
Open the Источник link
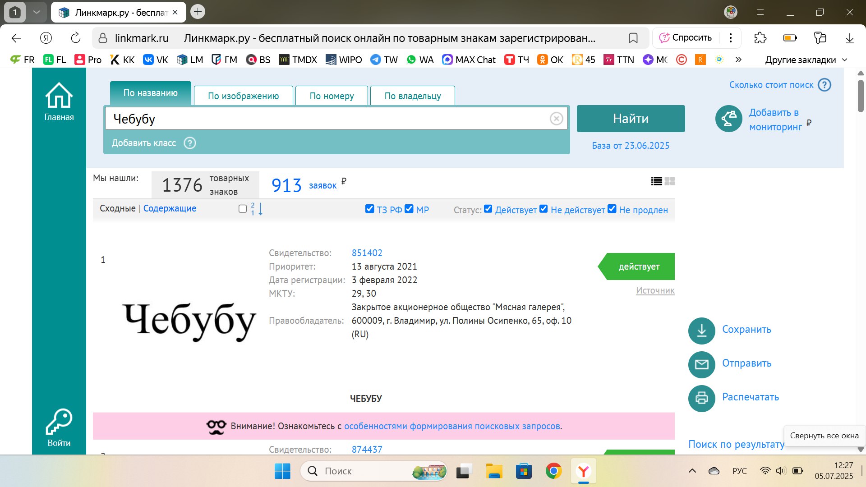[655, 290]
